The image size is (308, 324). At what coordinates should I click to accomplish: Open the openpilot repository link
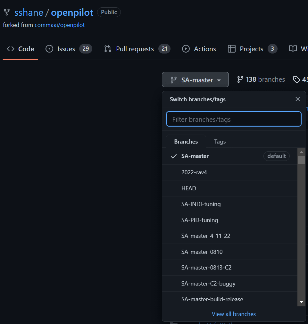coord(72,12)
